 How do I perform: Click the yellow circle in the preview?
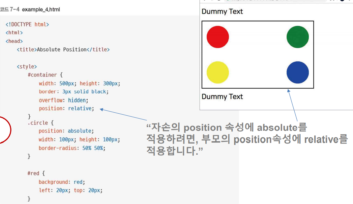[x=218, y=72]
